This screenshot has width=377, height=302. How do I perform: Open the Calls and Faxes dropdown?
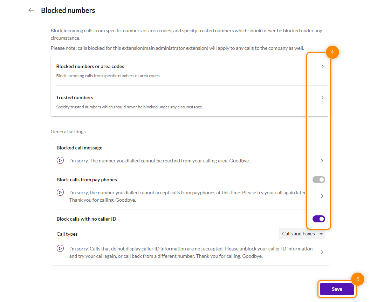pos(302,234)
